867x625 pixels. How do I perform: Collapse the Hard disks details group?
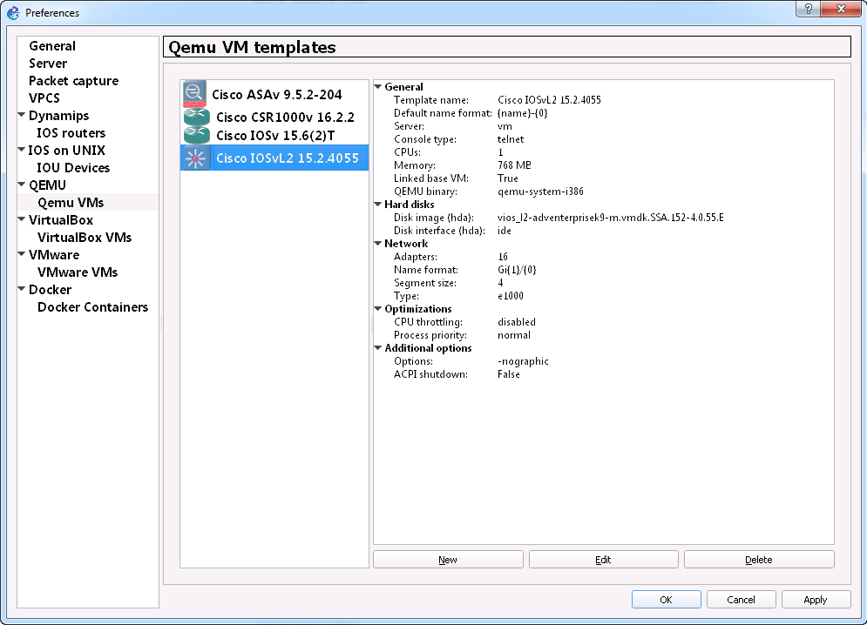378,205
